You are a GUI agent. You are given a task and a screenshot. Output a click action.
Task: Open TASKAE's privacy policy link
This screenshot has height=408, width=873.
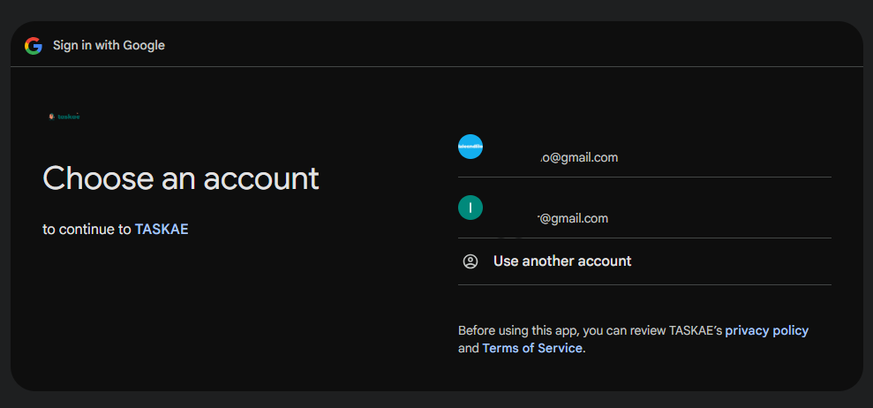point(767,330)
